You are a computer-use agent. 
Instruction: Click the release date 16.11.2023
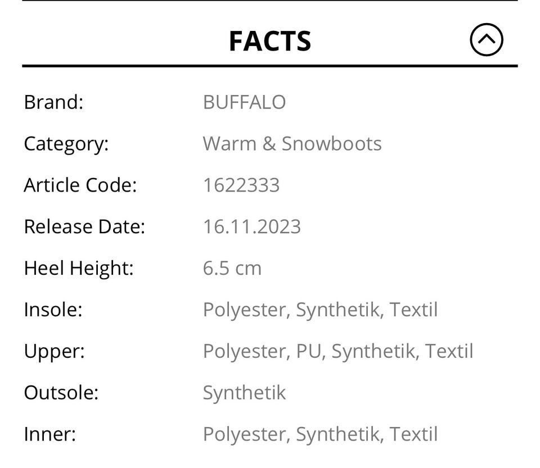tap(251, 227)
